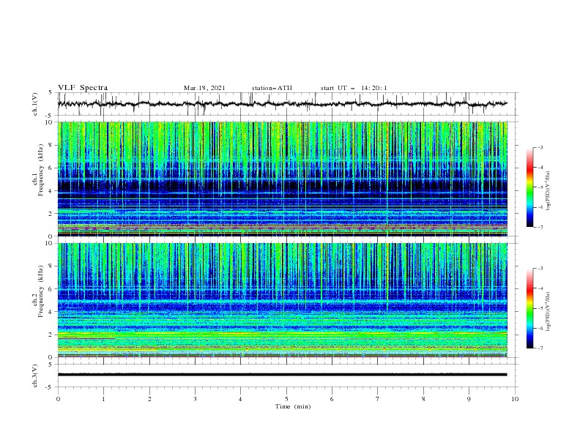Click the "2" minute tick label
The image size is (580, 448).
tap(149, 399)
